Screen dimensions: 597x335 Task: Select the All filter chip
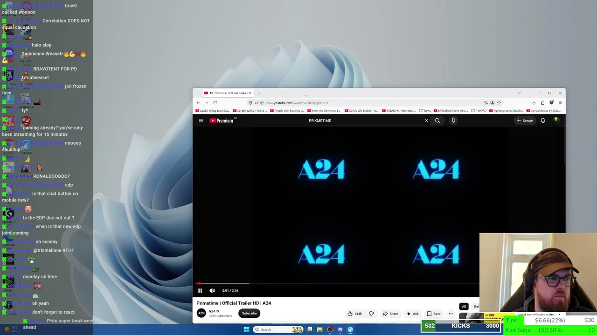[x=464, y=307]
